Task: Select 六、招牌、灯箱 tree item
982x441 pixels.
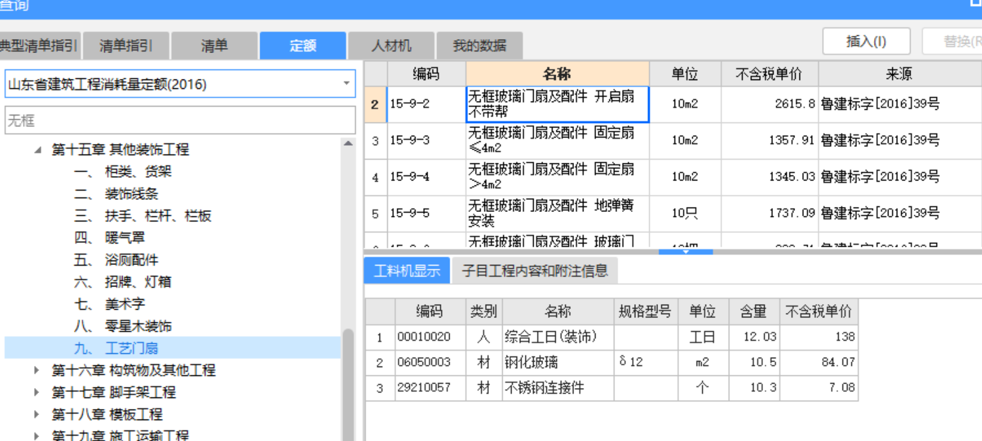Action: click(x=123, y=282)
